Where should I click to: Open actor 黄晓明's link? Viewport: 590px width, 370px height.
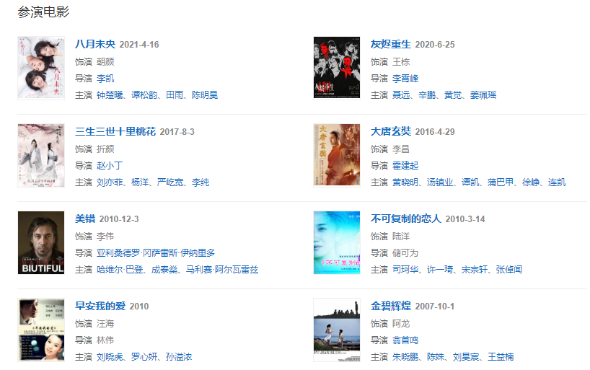coord(405,182)
